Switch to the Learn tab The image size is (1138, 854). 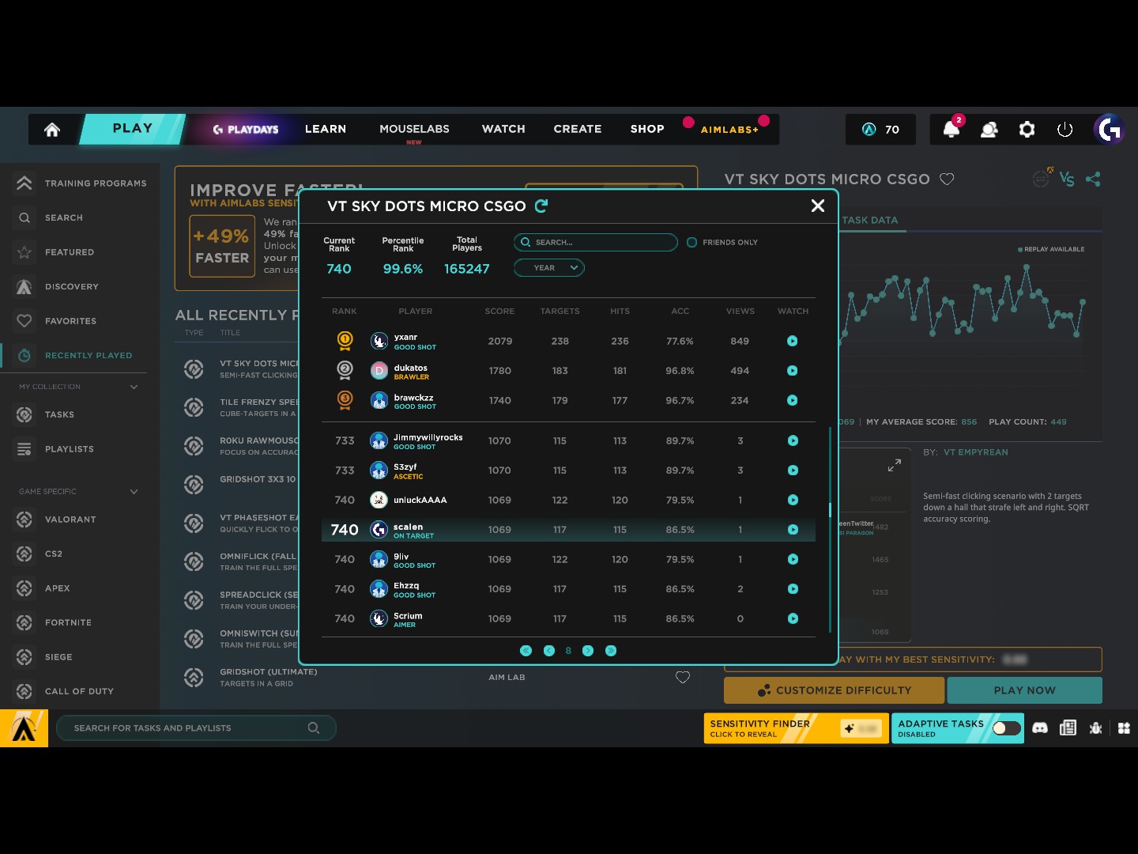coord(326,129)
